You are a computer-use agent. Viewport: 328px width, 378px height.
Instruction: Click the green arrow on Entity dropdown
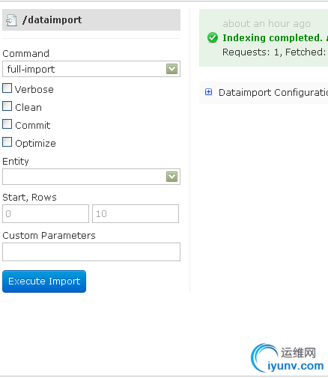click(171, 177)
